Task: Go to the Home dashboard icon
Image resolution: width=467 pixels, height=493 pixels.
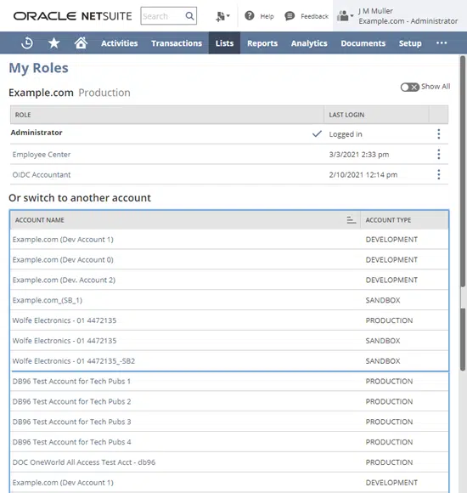Action: click(81, 42)
